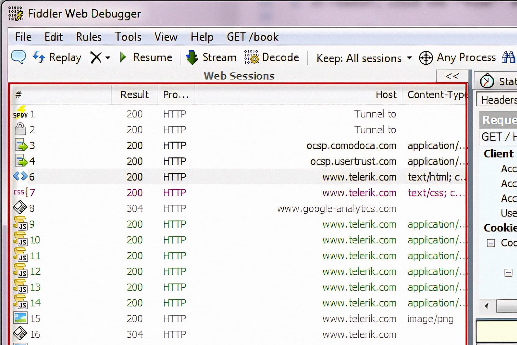517x345 pixels.
Task: Click the Stream green arrow icon
Action: point(192,57)
